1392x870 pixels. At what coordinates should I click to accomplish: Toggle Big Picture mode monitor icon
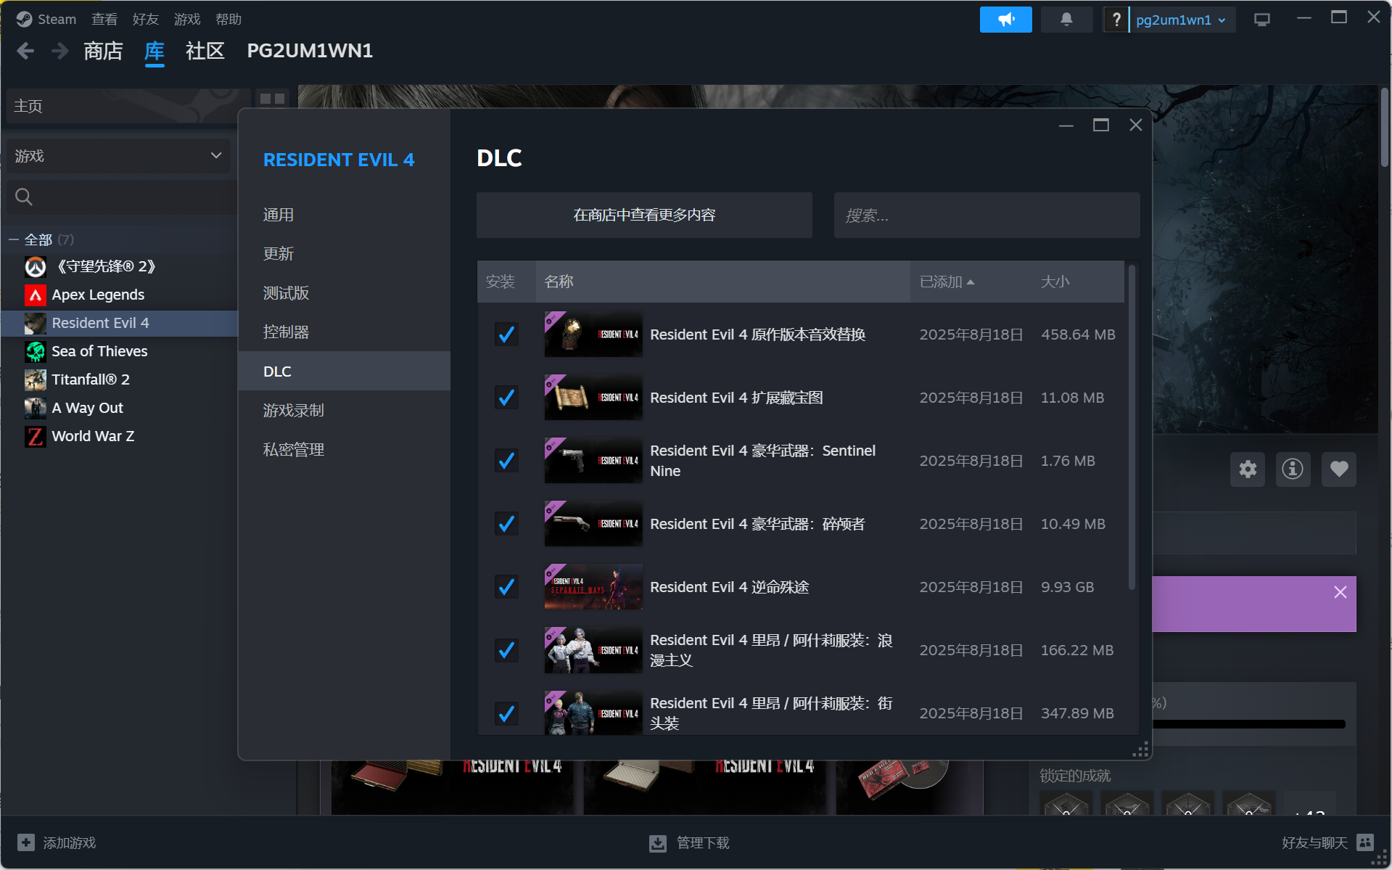point(1262,20)
